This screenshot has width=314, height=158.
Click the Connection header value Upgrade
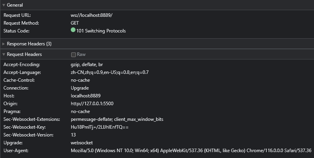pos(80,88)
